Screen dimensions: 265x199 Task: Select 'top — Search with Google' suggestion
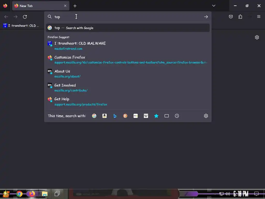[128, 28]
